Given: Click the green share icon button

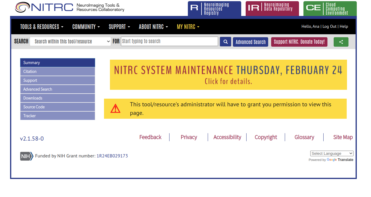Looking at the screenshot, I should (x=341, y=42).
